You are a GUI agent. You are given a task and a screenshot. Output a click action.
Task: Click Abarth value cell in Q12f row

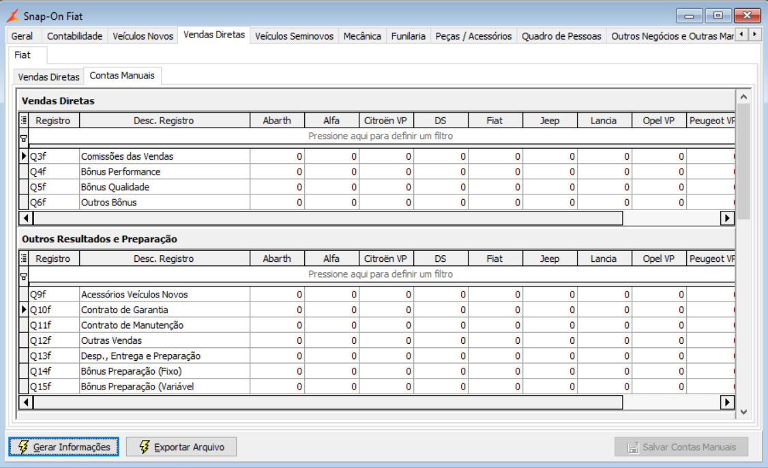(277, 340)
